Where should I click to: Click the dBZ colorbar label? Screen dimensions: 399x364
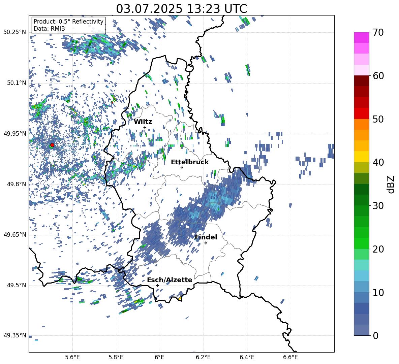coord(390,184)
